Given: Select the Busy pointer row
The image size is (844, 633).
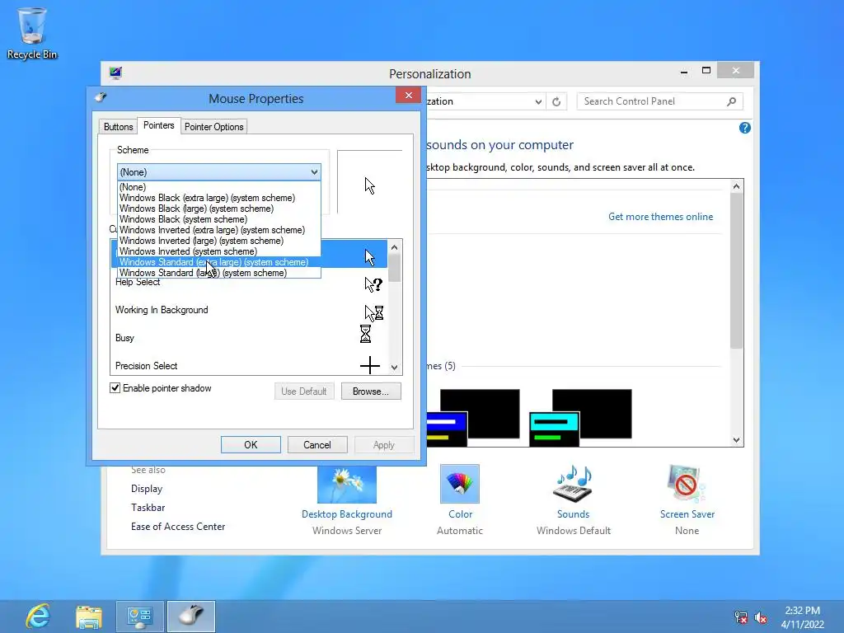Looking at the screenshot, I should (x=248, y=338).
